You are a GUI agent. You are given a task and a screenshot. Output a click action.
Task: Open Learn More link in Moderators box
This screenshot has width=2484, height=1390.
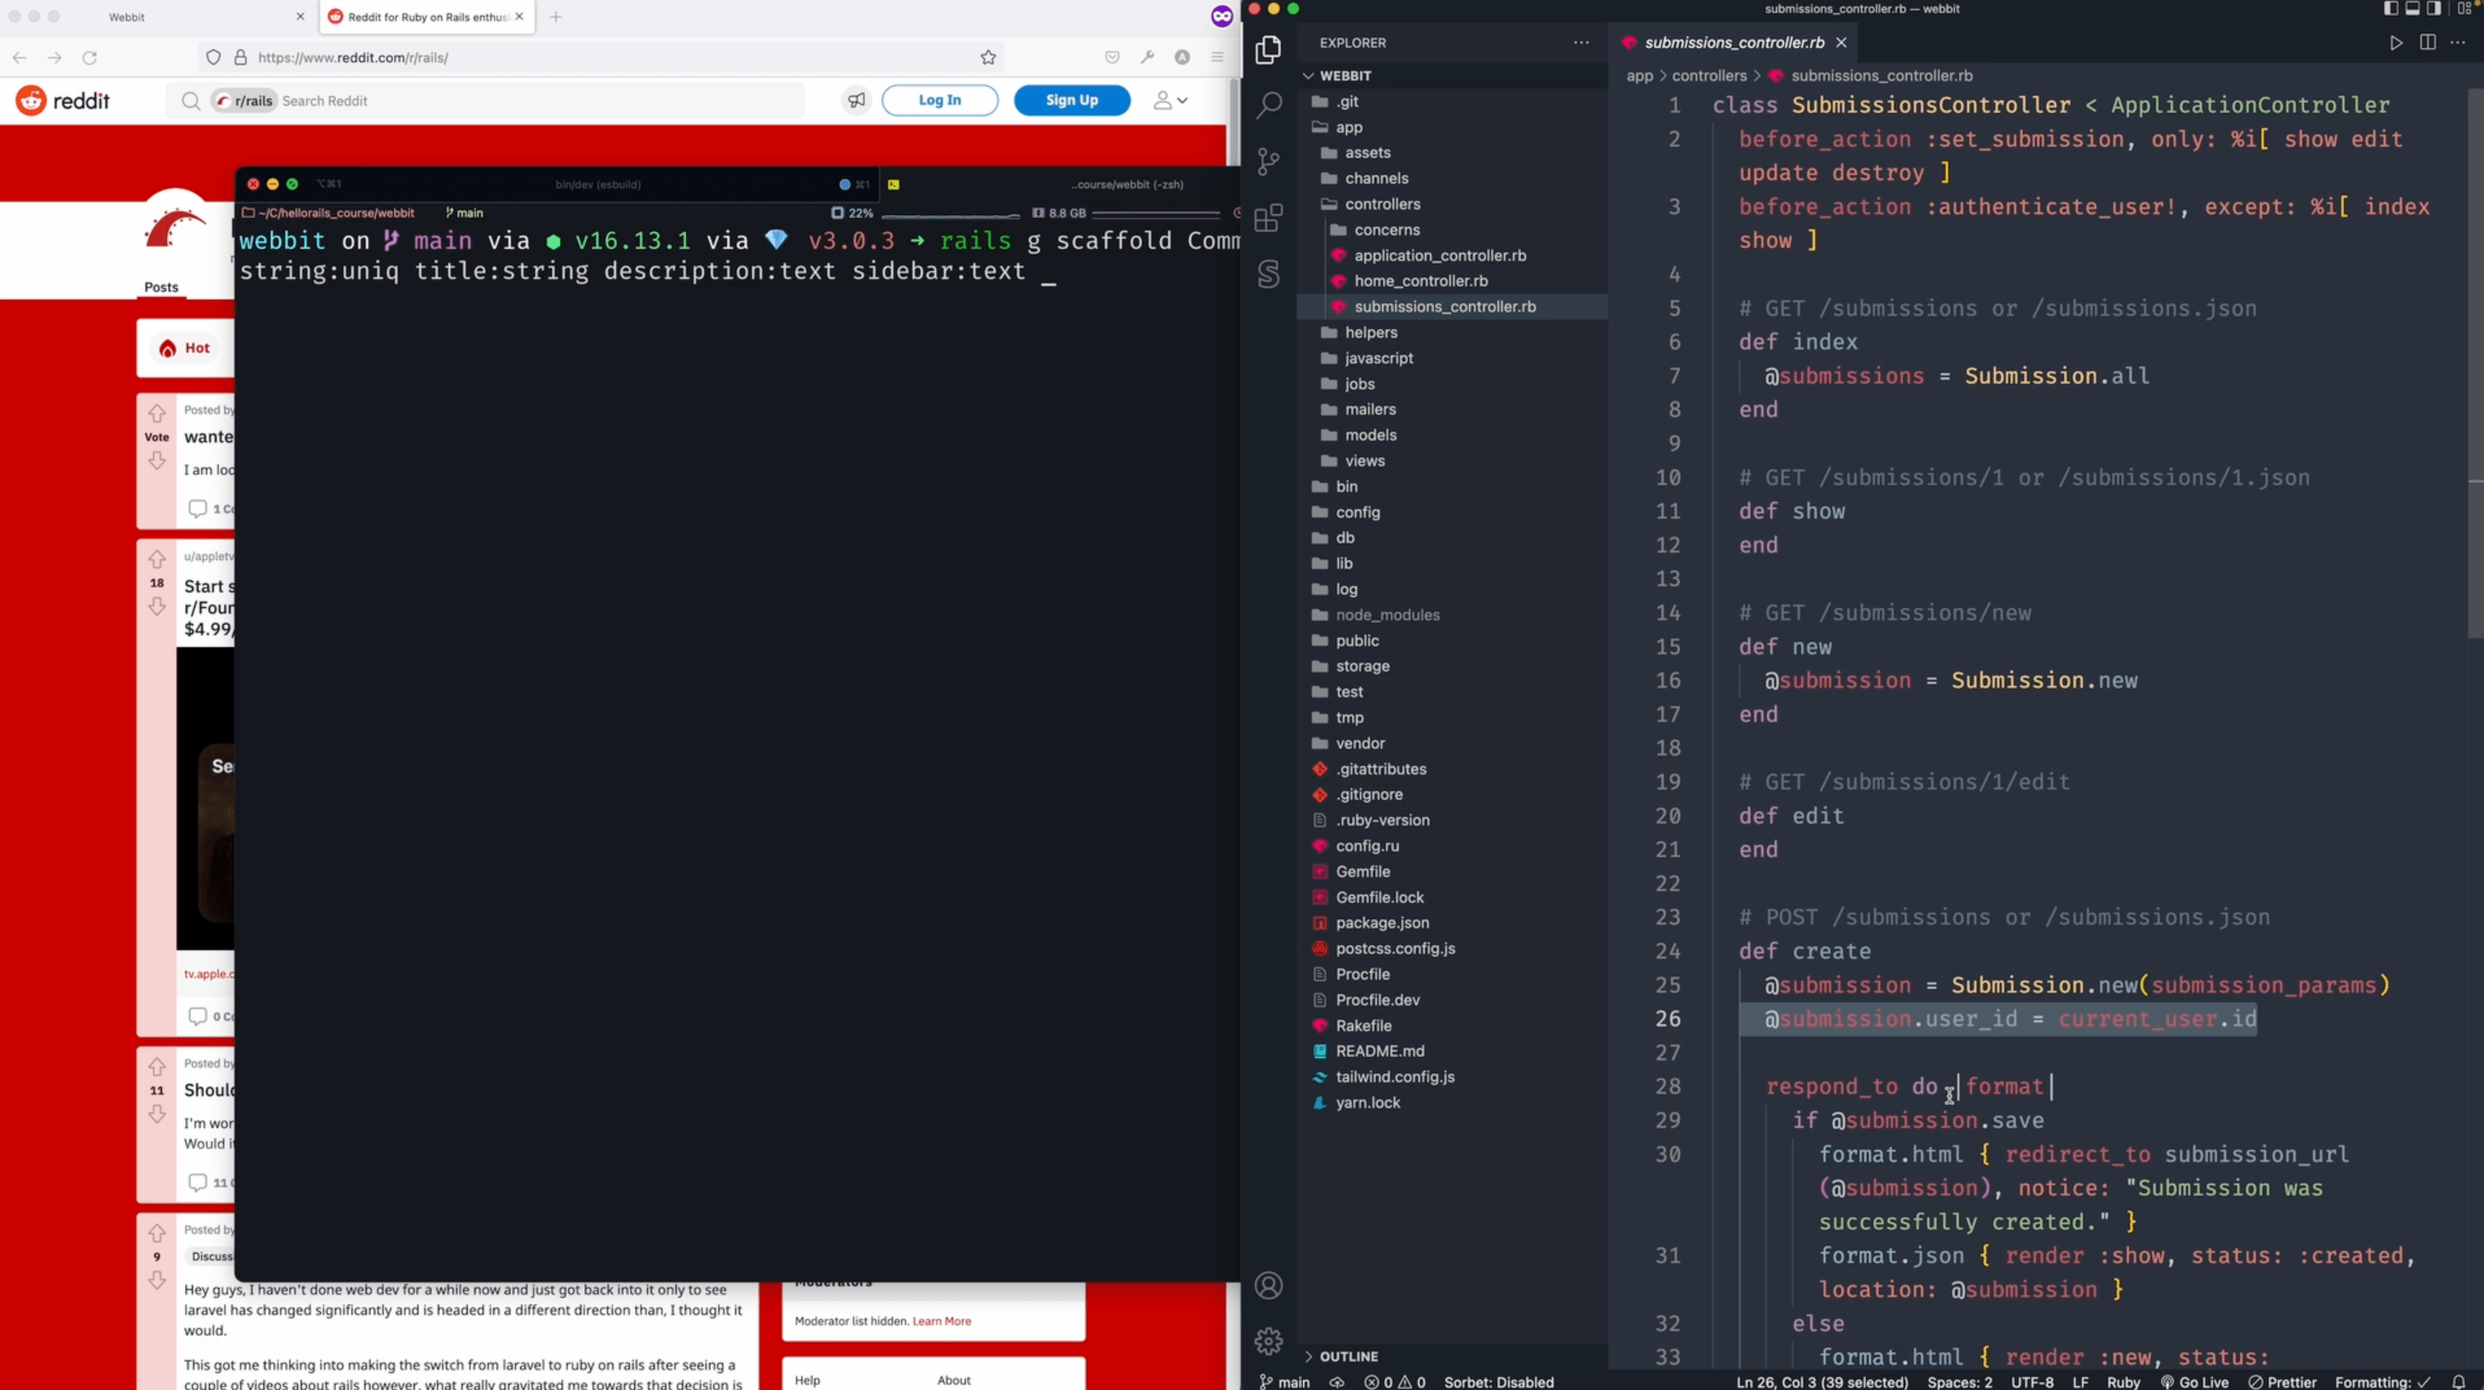click(941, 1321)
